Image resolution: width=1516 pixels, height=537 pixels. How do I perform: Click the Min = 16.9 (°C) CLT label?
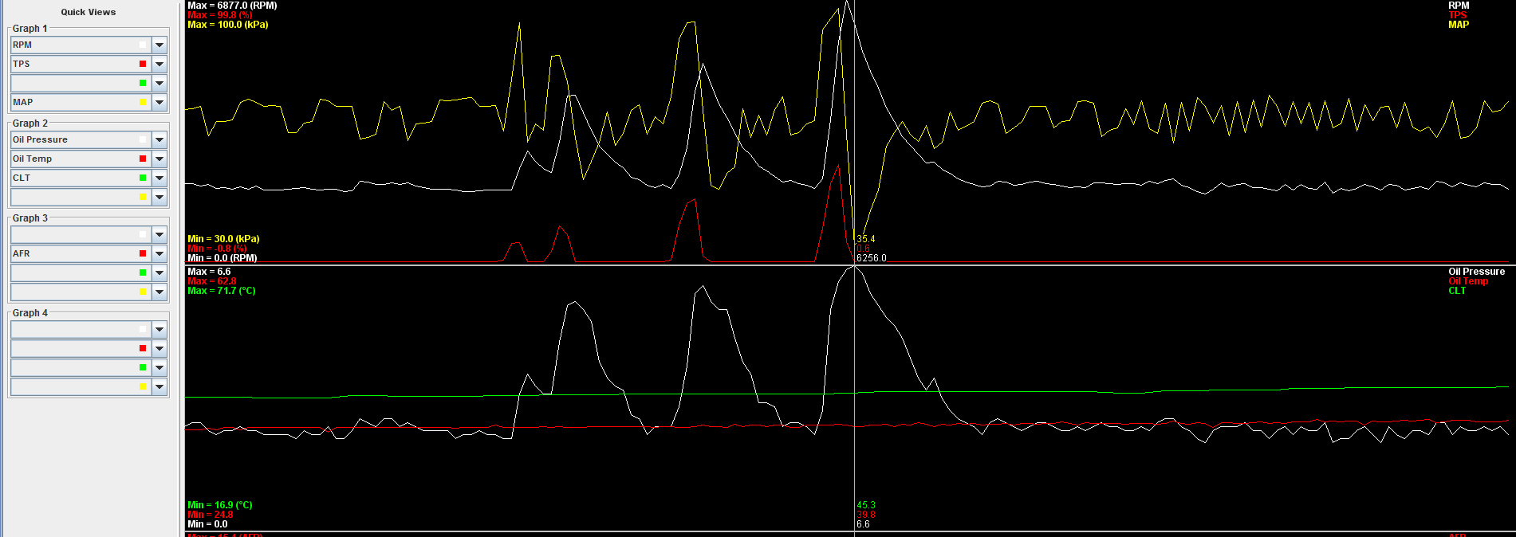coord(219,505)
